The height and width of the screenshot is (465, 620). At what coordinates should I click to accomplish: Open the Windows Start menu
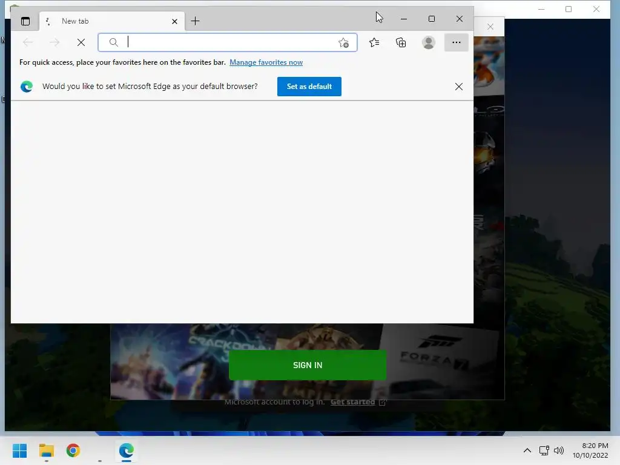point(19,450)
